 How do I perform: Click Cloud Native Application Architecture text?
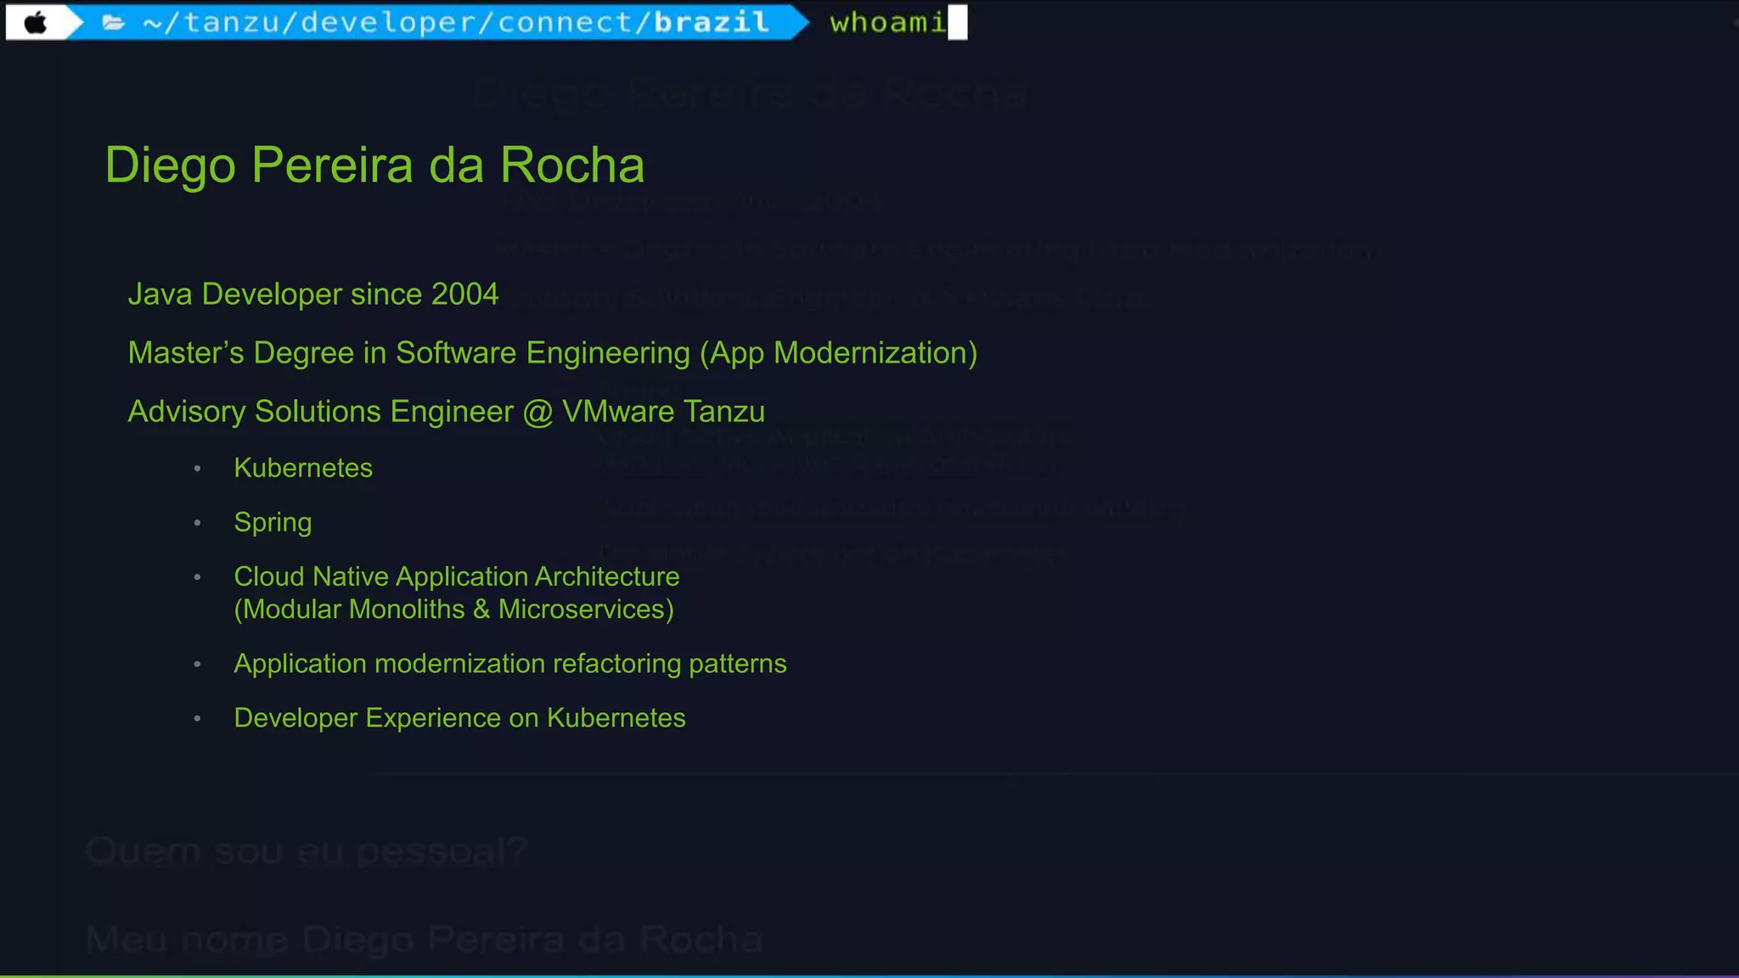(456, 576)
